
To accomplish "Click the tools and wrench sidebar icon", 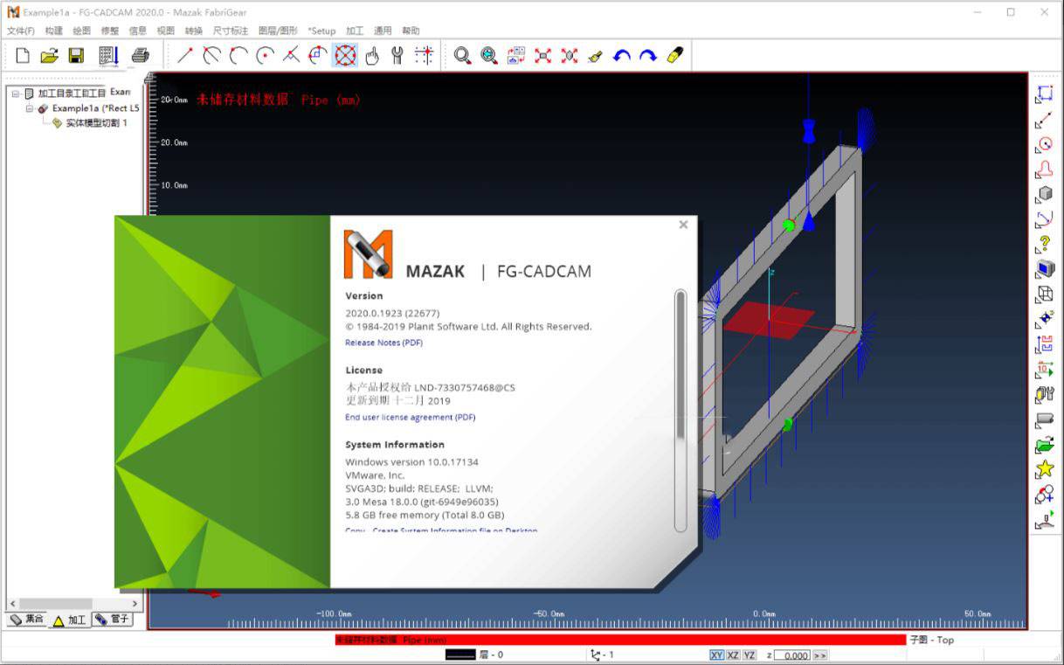I will (1044, 394).
